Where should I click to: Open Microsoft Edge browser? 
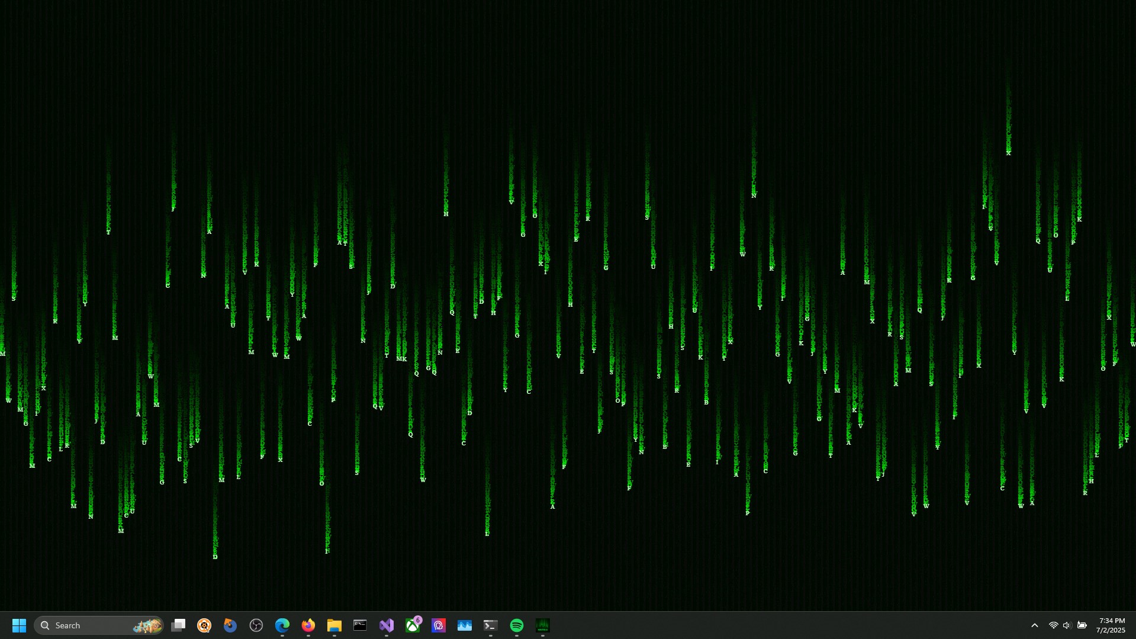click(282, 625)
